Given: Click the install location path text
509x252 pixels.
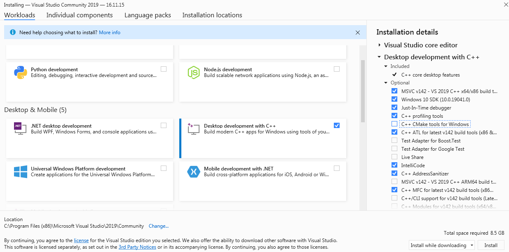Looking at the screenshot, I should click(x=74, y=226).
